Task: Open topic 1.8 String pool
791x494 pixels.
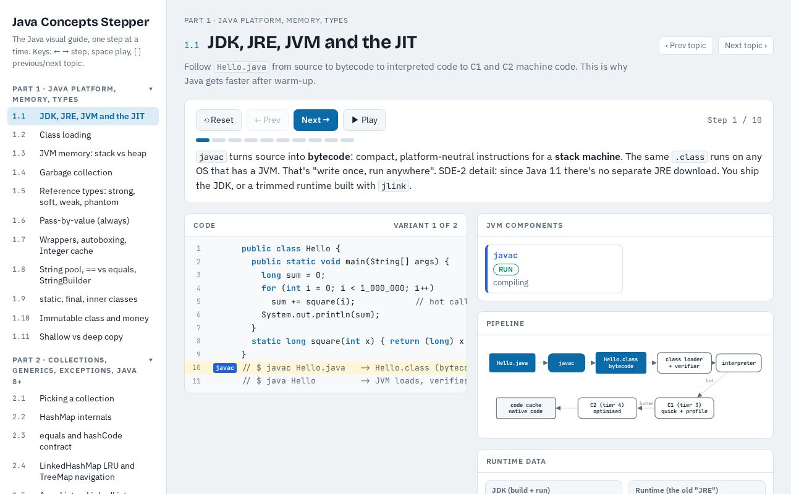Action: 83,275
